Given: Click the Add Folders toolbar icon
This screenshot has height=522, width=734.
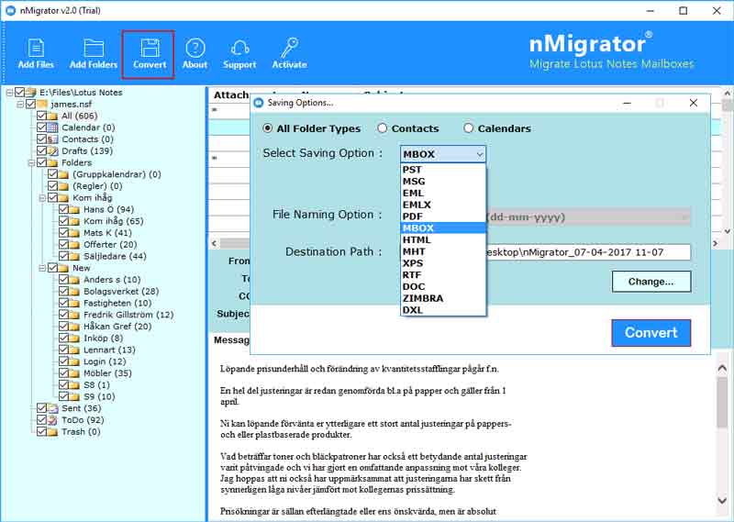Looking at the screenshot, I should pyautogui.click(x=94, y=49).
